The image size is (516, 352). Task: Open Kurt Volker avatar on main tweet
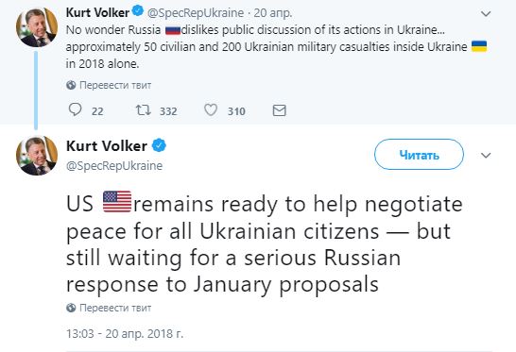(x=37, y=155)
